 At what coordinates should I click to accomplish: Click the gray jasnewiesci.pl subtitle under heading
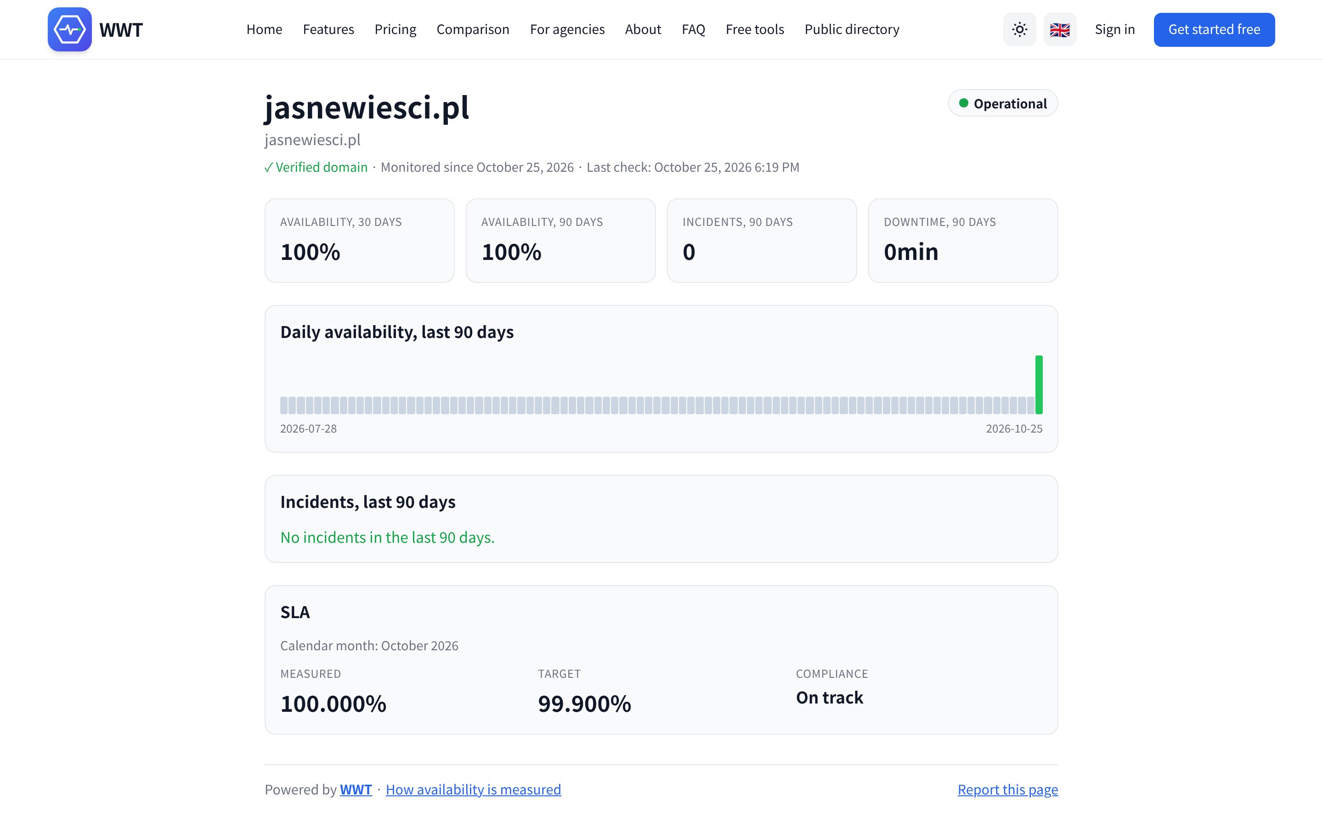click(x=313, y=140)
